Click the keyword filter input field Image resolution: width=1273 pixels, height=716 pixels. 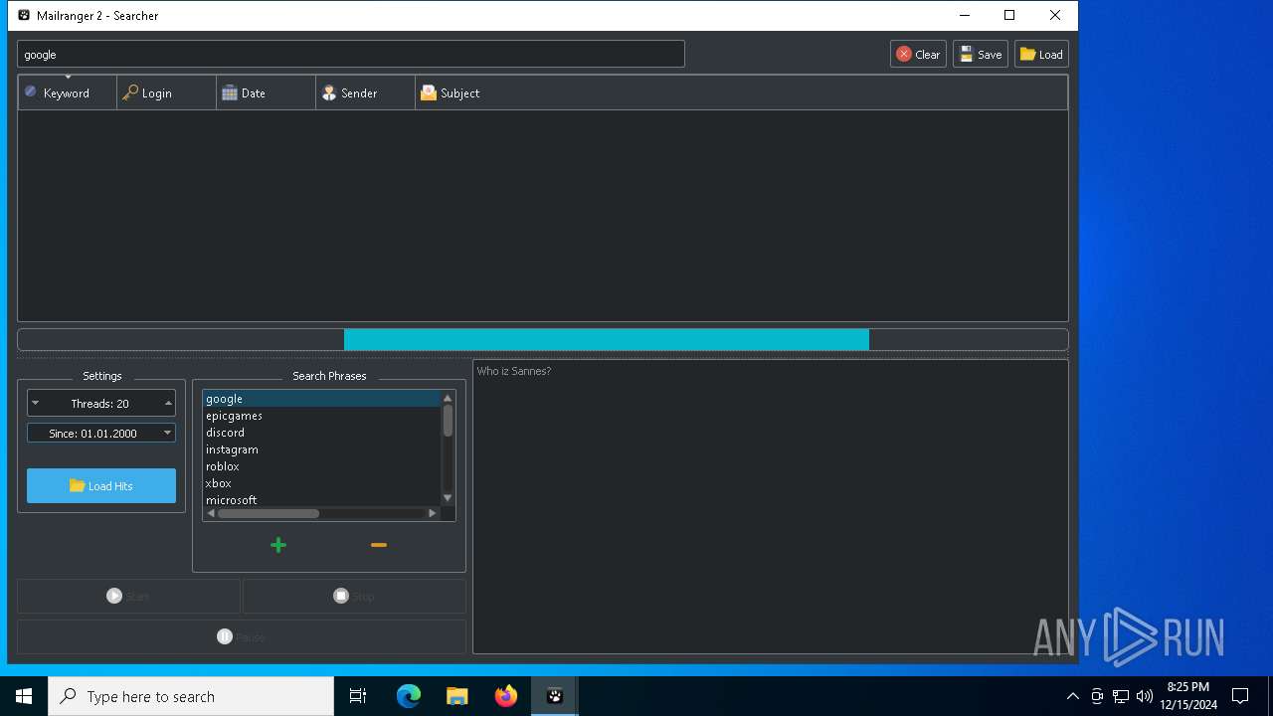pyautogui.click(x=351, y=55)
